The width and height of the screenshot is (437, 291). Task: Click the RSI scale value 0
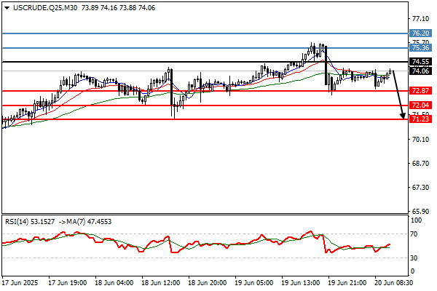[x=413, y=271]
